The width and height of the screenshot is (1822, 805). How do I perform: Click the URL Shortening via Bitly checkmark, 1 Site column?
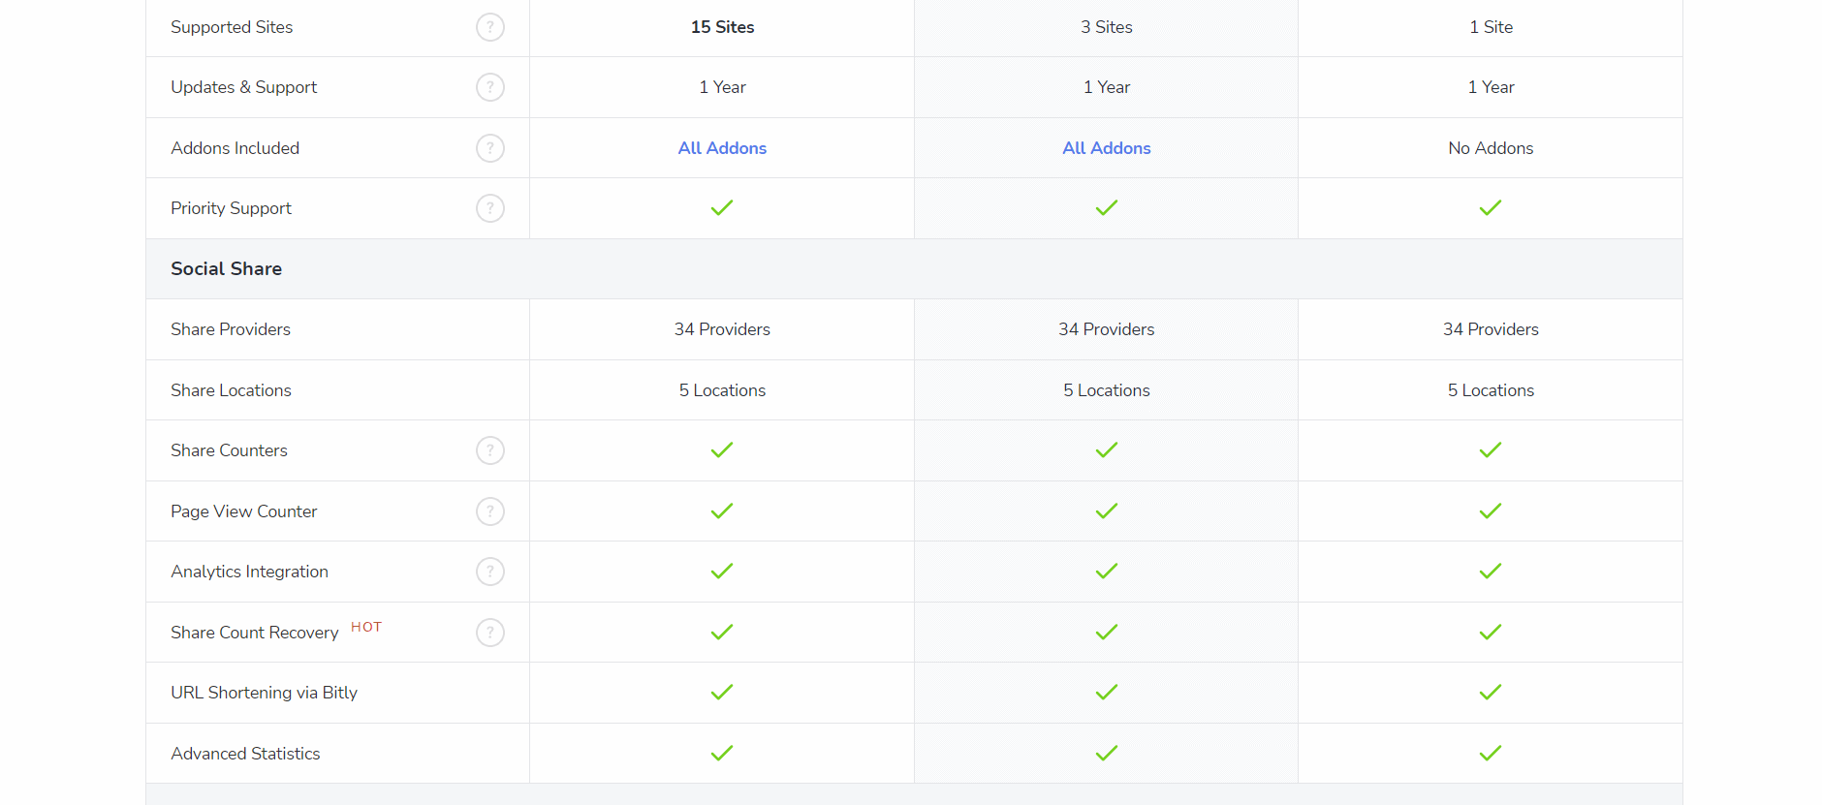pyautogui.click(x=1491, y=693)
